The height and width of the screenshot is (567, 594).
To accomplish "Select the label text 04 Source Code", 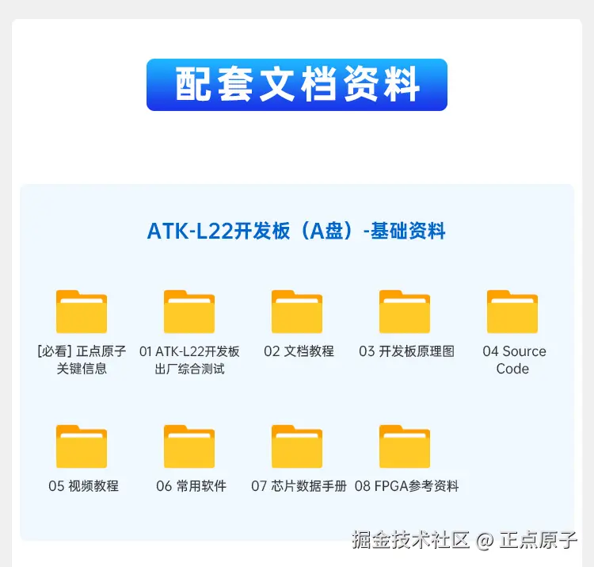I will click(514, 360).
